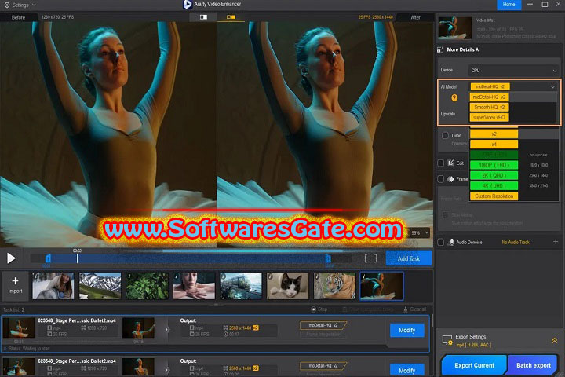Enable the Audio Denoise checkbox
The width and height of the screenshot is (565, 377).
point(440,242)
